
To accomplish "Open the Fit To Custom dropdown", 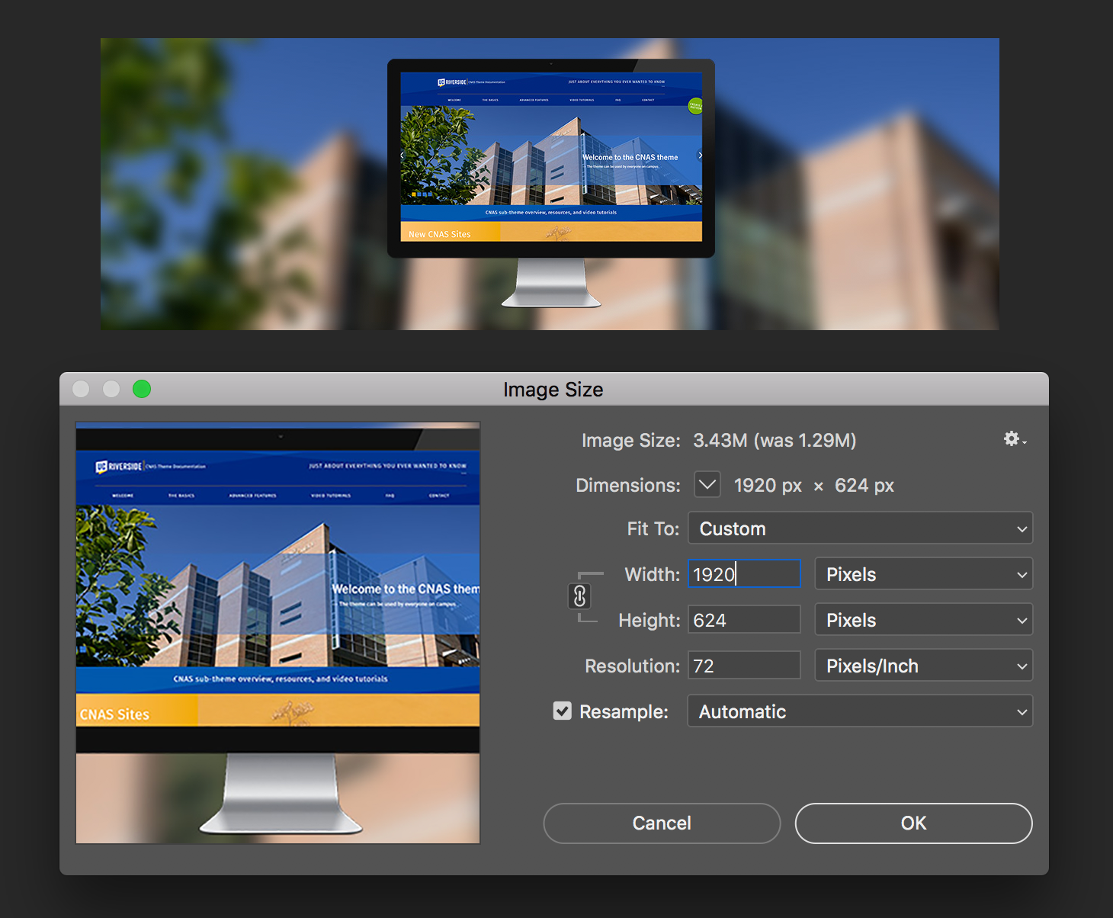I will (860, 528).
